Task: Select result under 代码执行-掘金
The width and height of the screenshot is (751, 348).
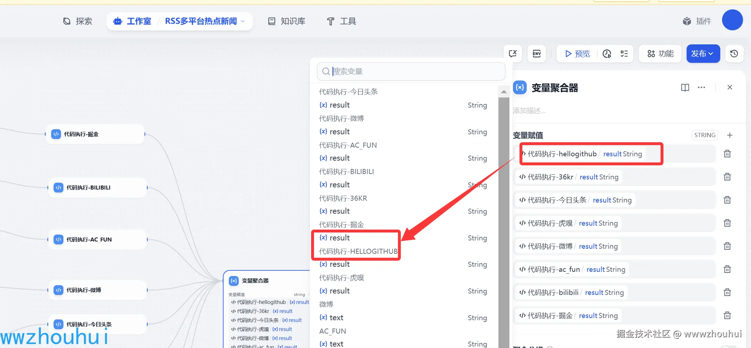Action: [403, 238]
